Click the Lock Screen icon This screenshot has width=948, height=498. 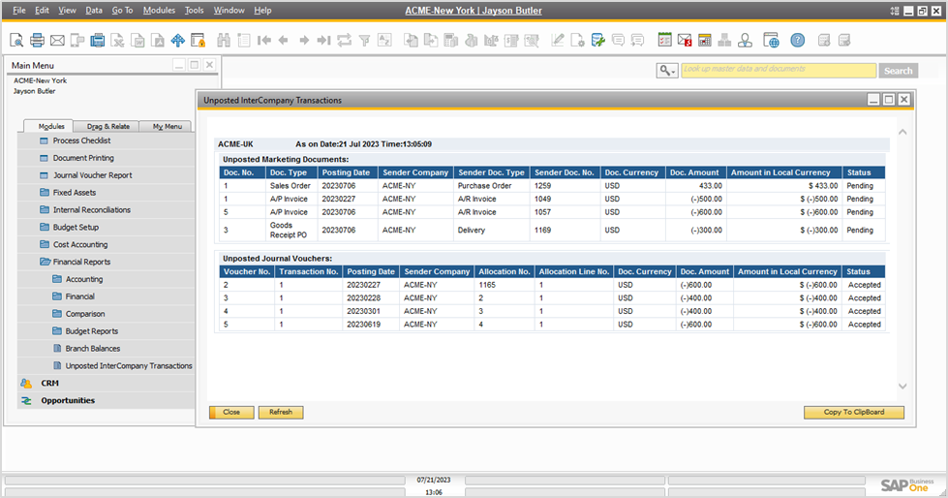coord(199,41)
